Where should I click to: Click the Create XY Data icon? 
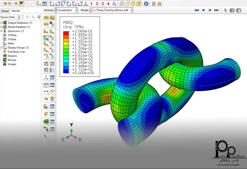click(46, 85)
